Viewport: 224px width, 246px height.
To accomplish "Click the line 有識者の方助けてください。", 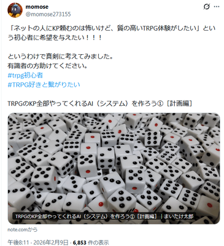I will [x=48, y=66].
